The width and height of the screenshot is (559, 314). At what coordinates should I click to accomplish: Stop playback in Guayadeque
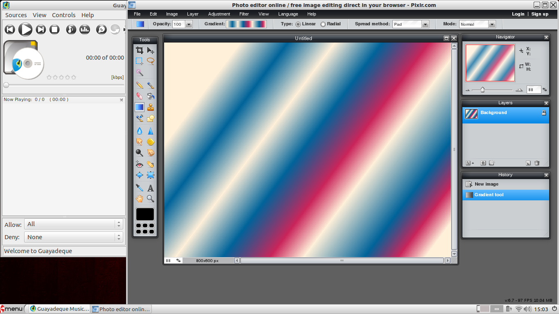(54, 29)
